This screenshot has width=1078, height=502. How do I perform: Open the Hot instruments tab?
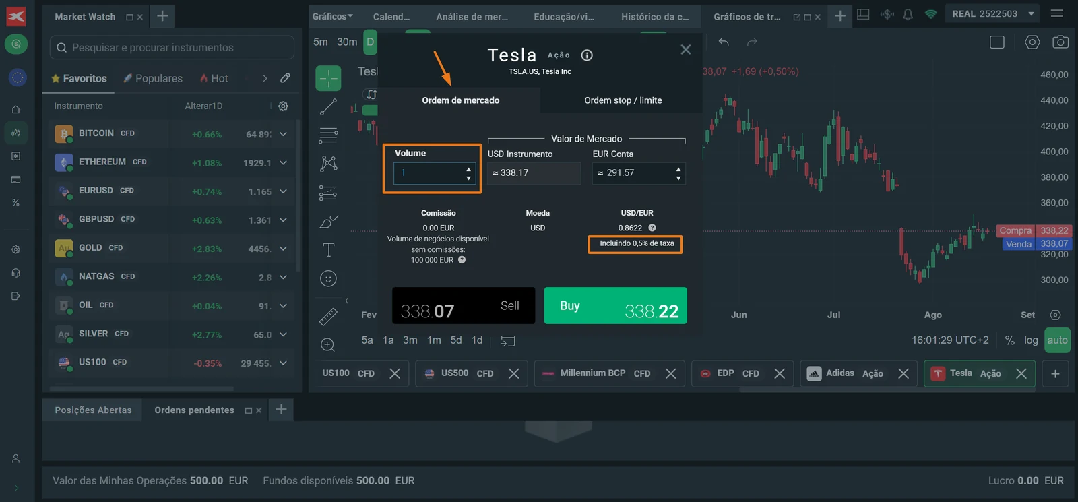[214, 78]
